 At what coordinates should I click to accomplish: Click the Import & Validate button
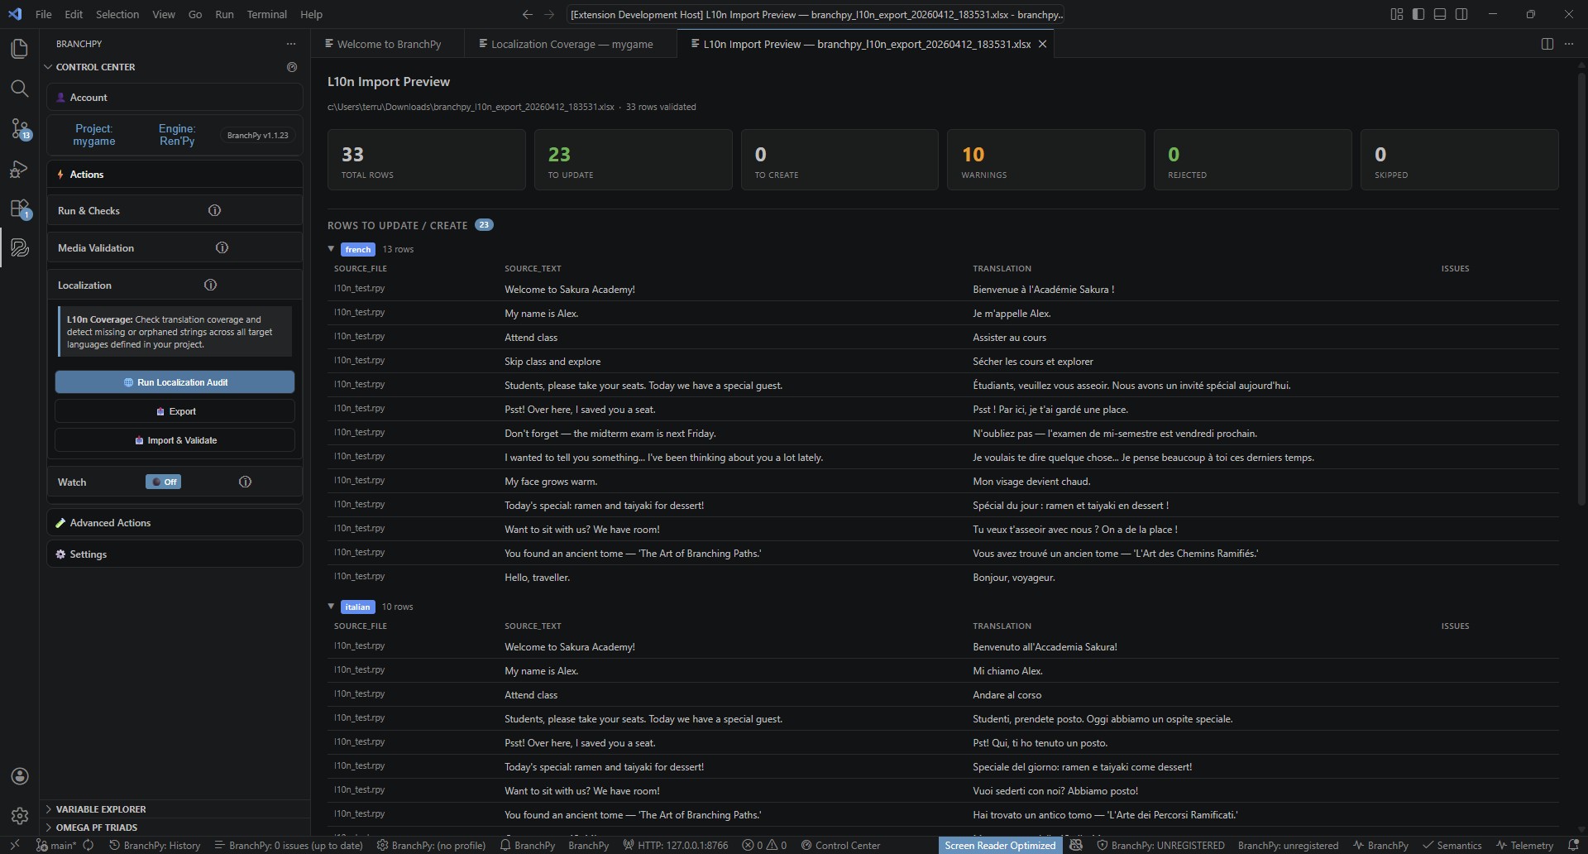coord(175,440)
